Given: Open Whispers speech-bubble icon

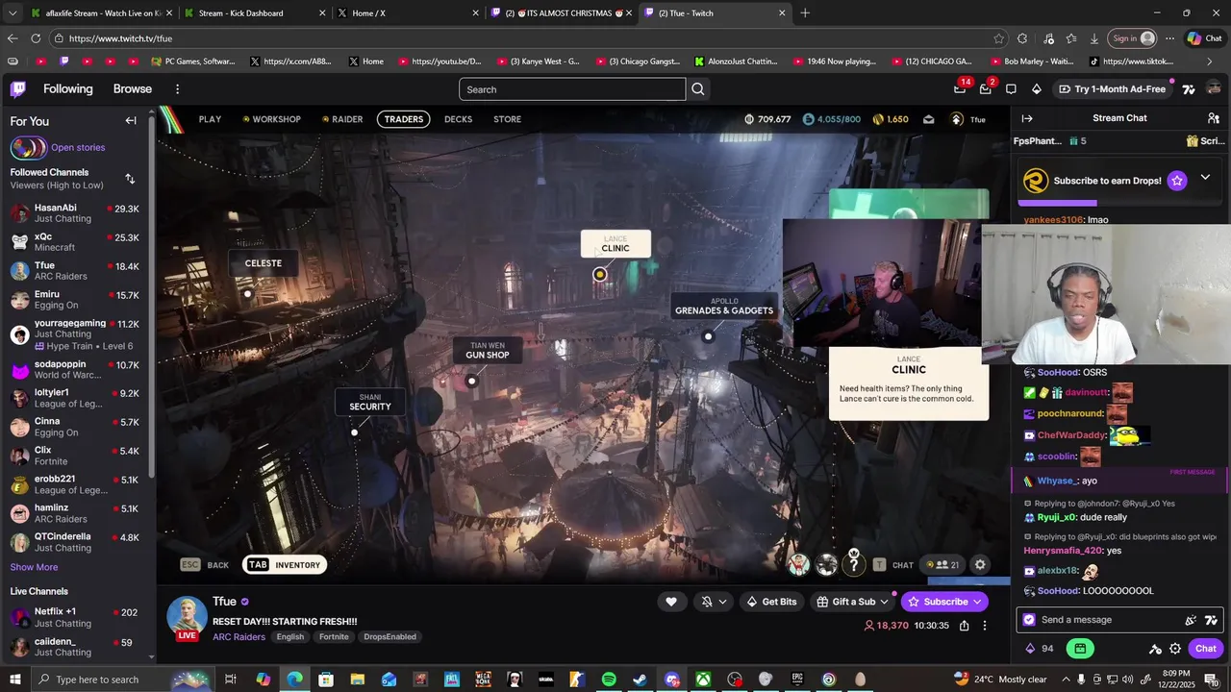Looking at the screenshot, I should (1011, 89).
